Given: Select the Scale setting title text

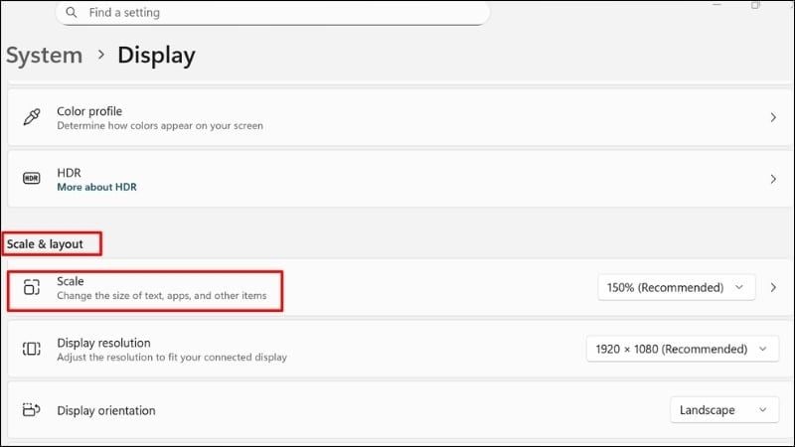Looking at the screenshot, I should [x=71, y=281].
